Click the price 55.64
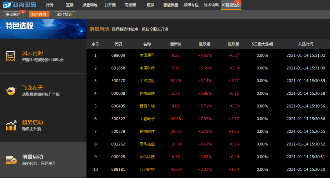This screenshot has height=178, width=330. [176, 169]
